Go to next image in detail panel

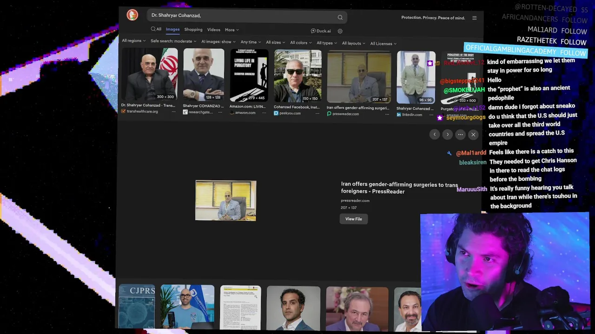(x=448, y=135)
